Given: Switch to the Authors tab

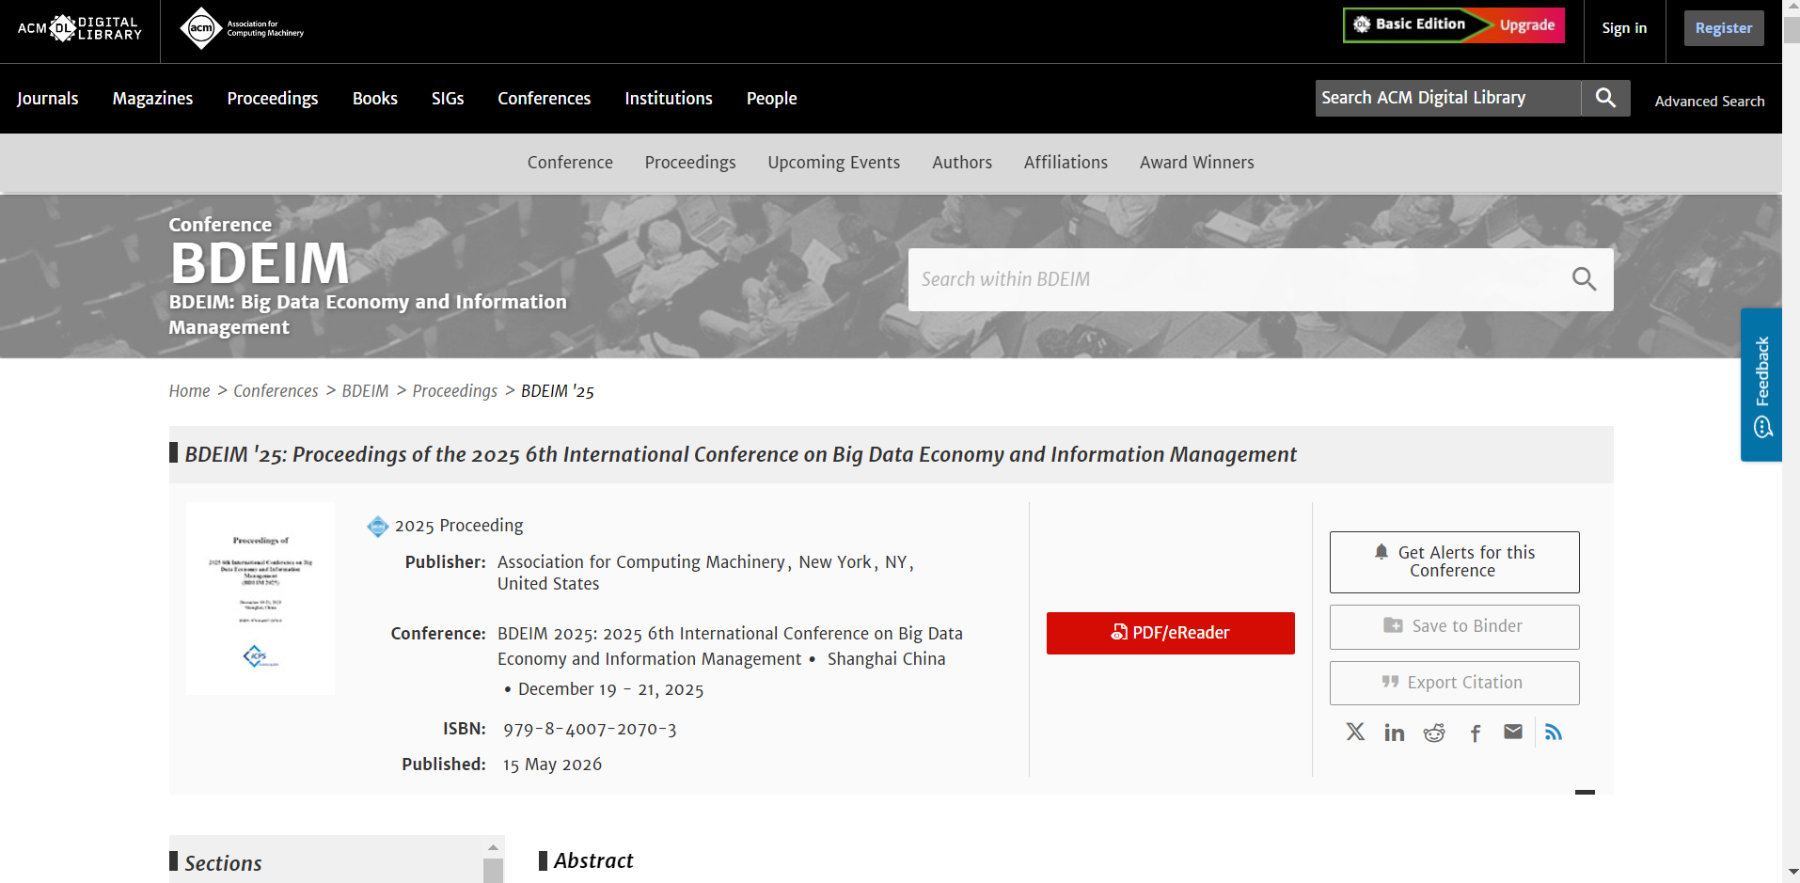Looking at the screenshot, I should coord(962,163).
